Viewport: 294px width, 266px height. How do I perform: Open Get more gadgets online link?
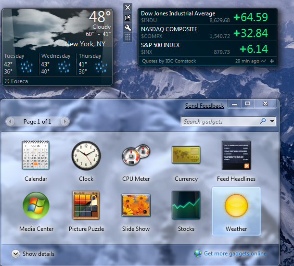pyautogui.click(x=235, y=253)
